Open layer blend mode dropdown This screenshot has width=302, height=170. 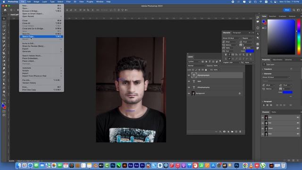tap(196, 66)
